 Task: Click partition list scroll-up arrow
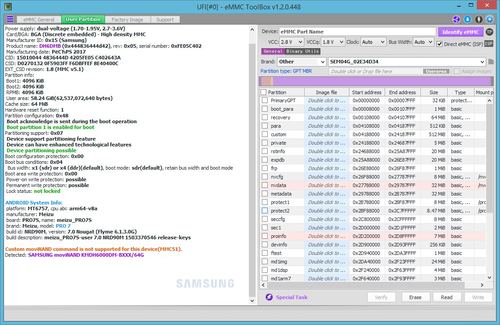(x=489, y=101)
